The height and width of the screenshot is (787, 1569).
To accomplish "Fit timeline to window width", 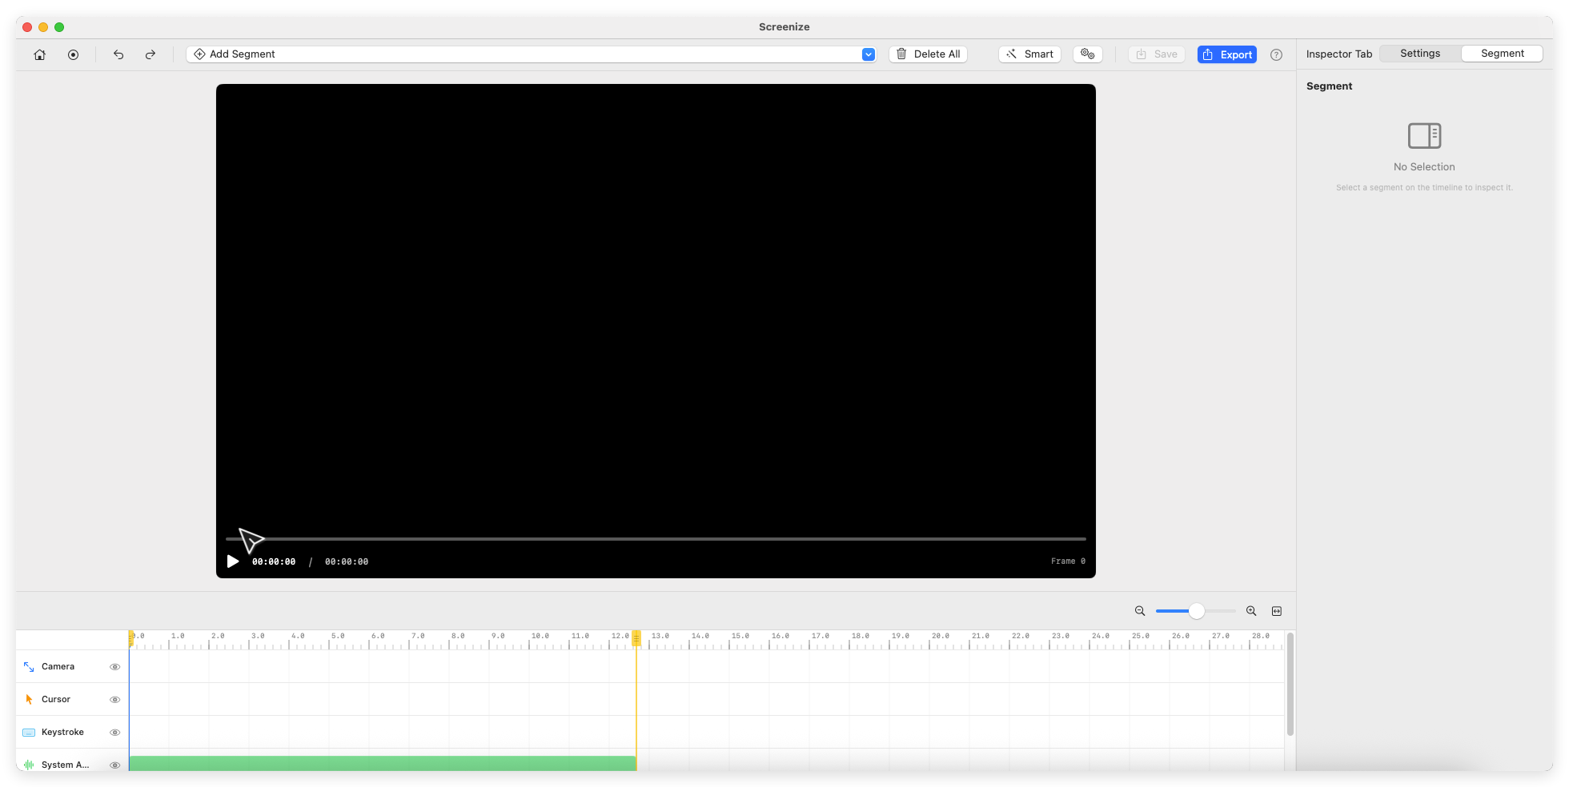I will coord(1277,611).
